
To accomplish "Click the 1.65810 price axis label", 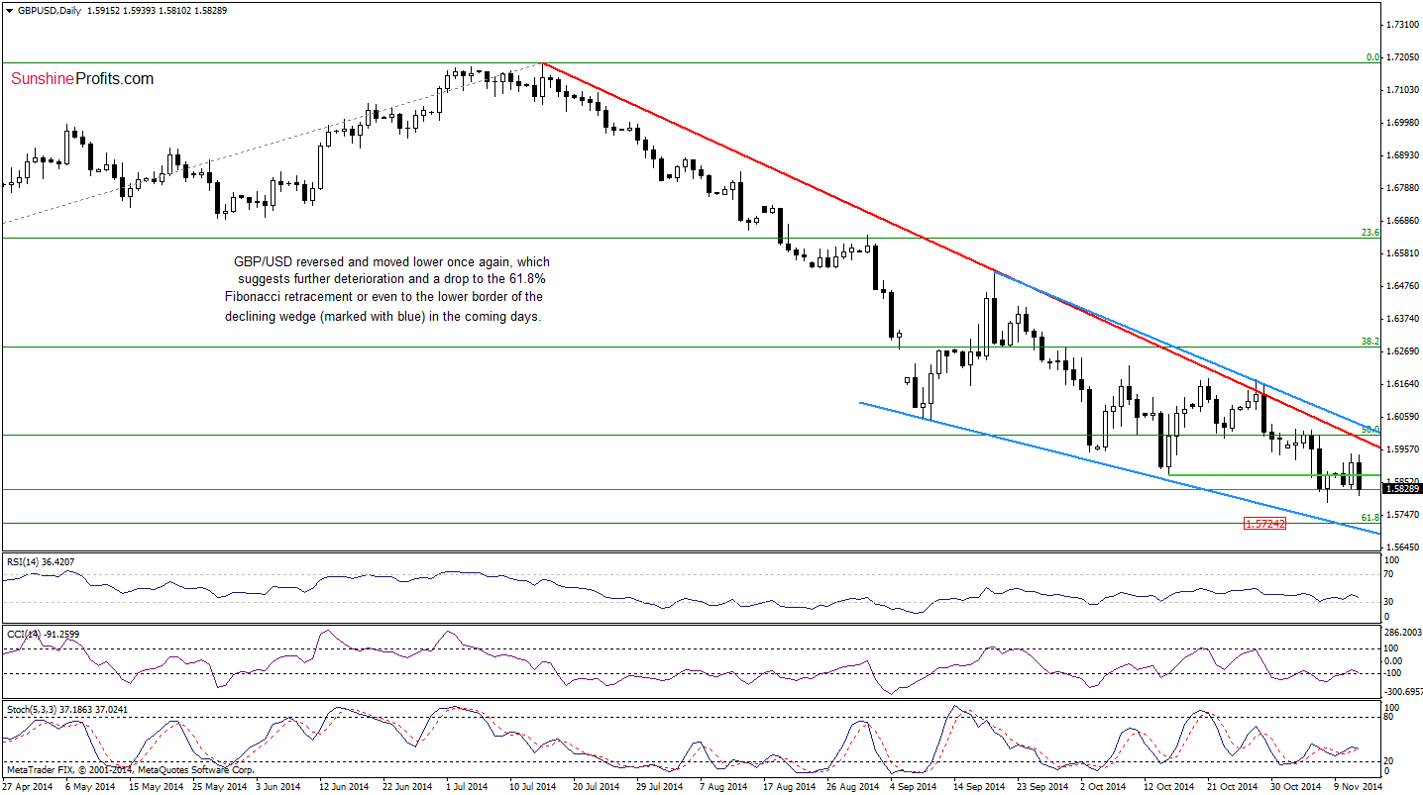I will 1404,253.
